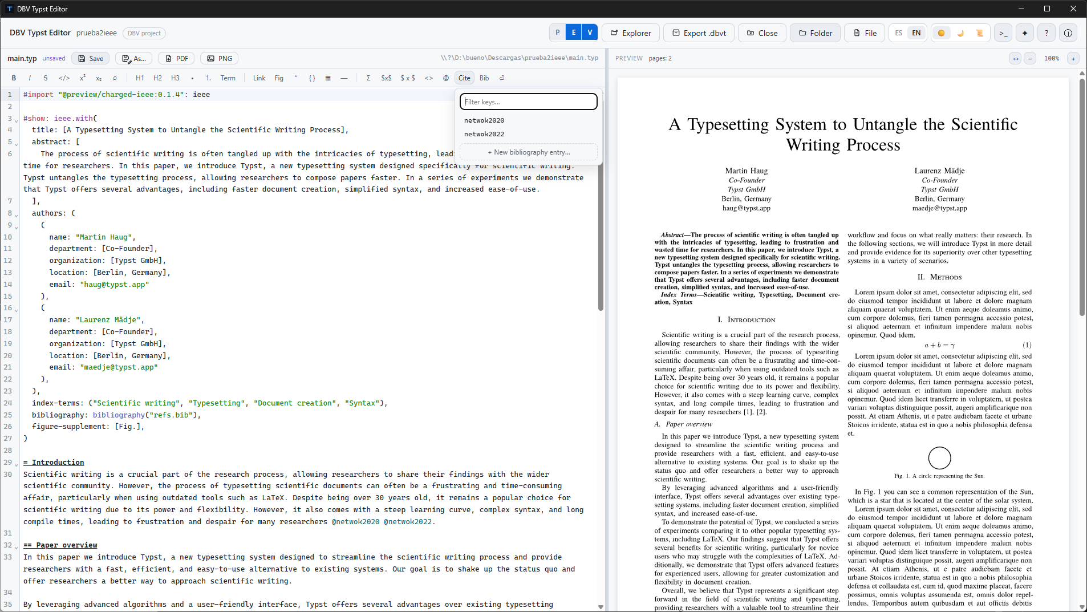Insert a quote with the quotation mark button
The height and width of the screenshot is (612, 1087).
296,78
